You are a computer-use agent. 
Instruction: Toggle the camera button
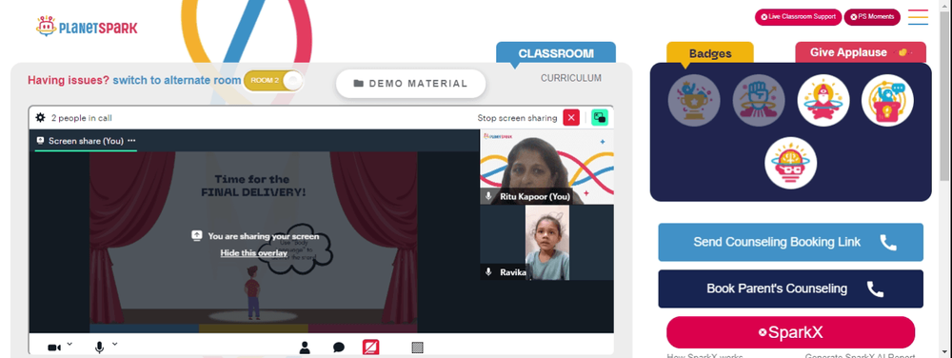pyautogui.click(x=54, y=348)
